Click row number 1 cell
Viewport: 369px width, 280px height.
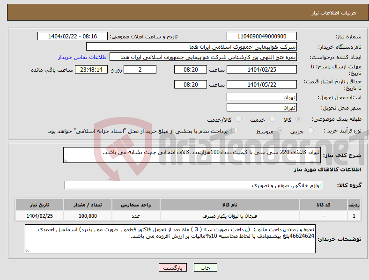[x=354, y=216]
